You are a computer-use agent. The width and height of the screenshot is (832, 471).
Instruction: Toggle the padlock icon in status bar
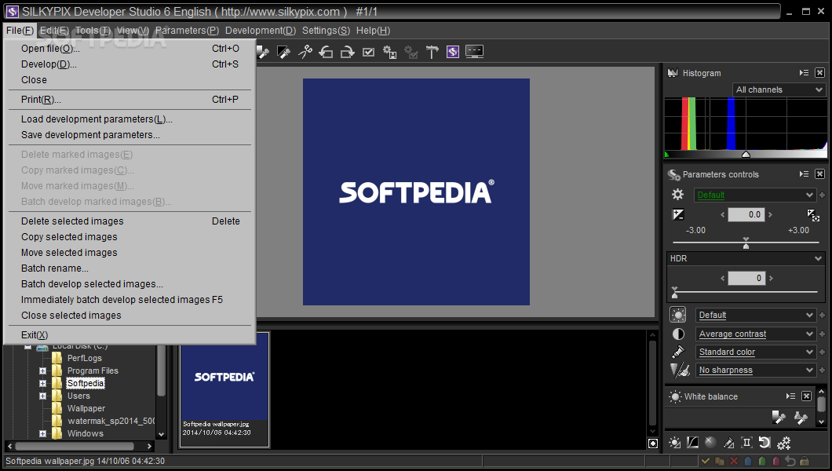click(805, 461)
